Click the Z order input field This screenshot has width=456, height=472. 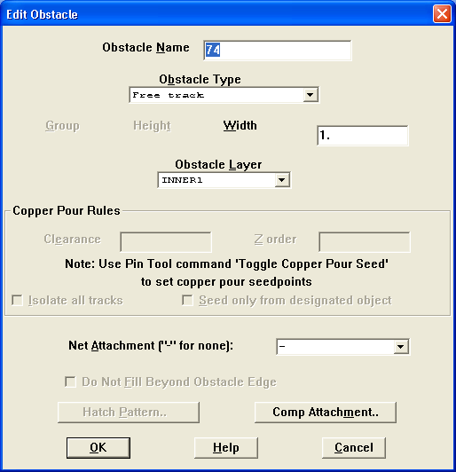click(x=365, y=241)
